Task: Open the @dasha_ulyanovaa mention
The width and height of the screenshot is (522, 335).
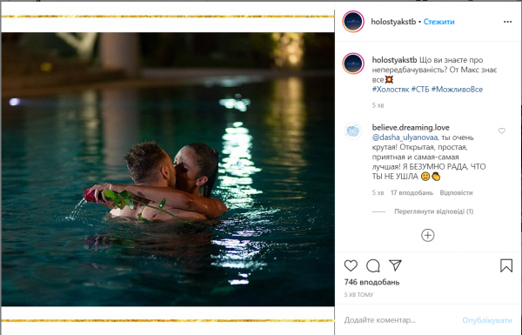Action: [405, 137]
